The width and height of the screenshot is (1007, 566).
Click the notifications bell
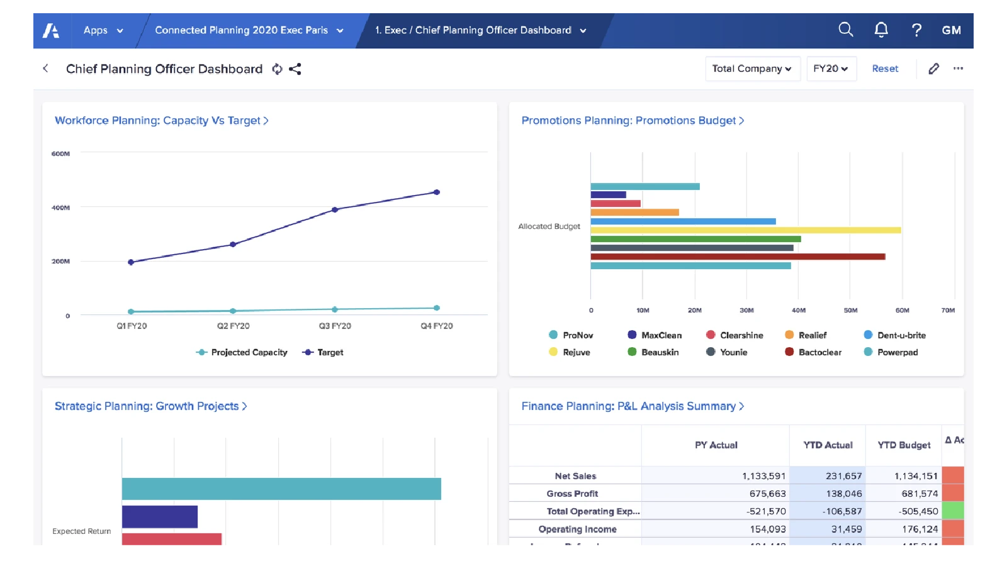click(x=881, y=30)
